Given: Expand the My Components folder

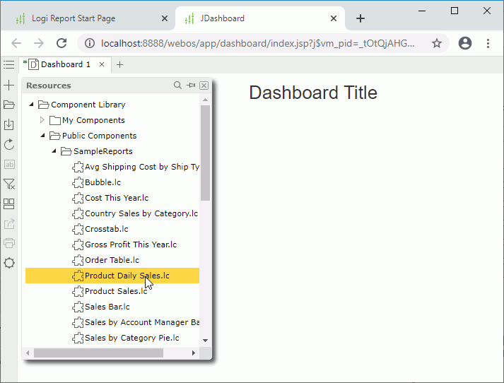Looking at the screenshot, I should [x=42, y=120].
